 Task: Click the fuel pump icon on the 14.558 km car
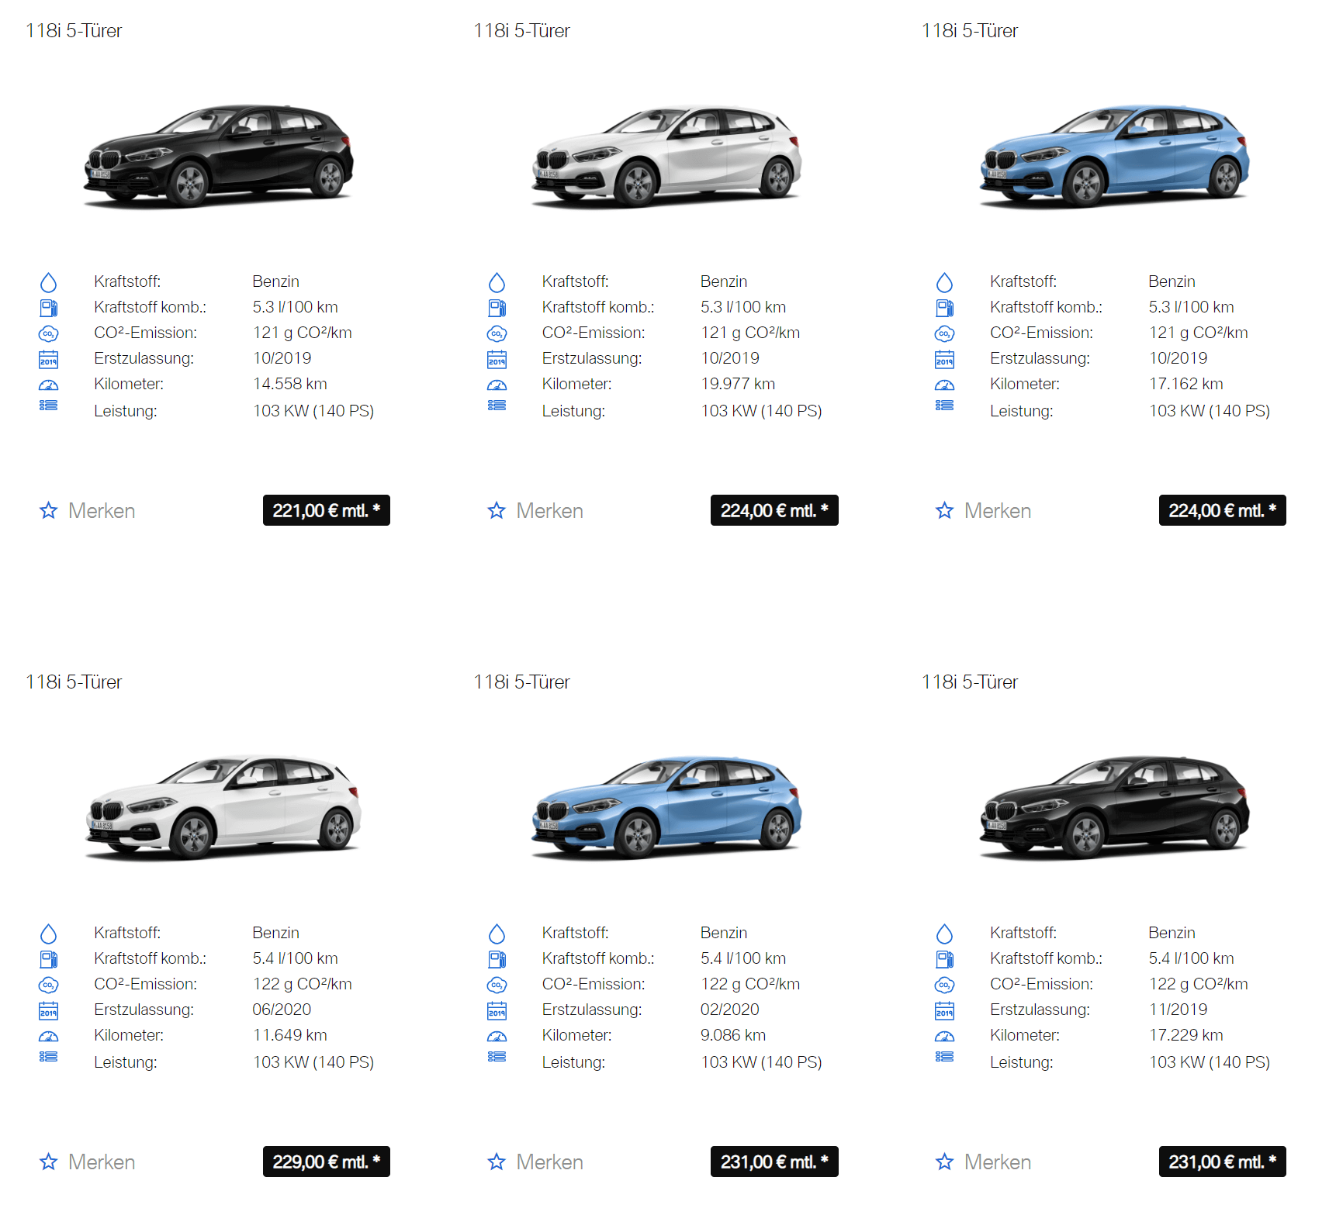(x=48, y=308)
